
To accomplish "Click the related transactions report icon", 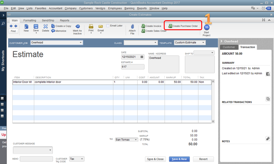I will tap(268, 99).
